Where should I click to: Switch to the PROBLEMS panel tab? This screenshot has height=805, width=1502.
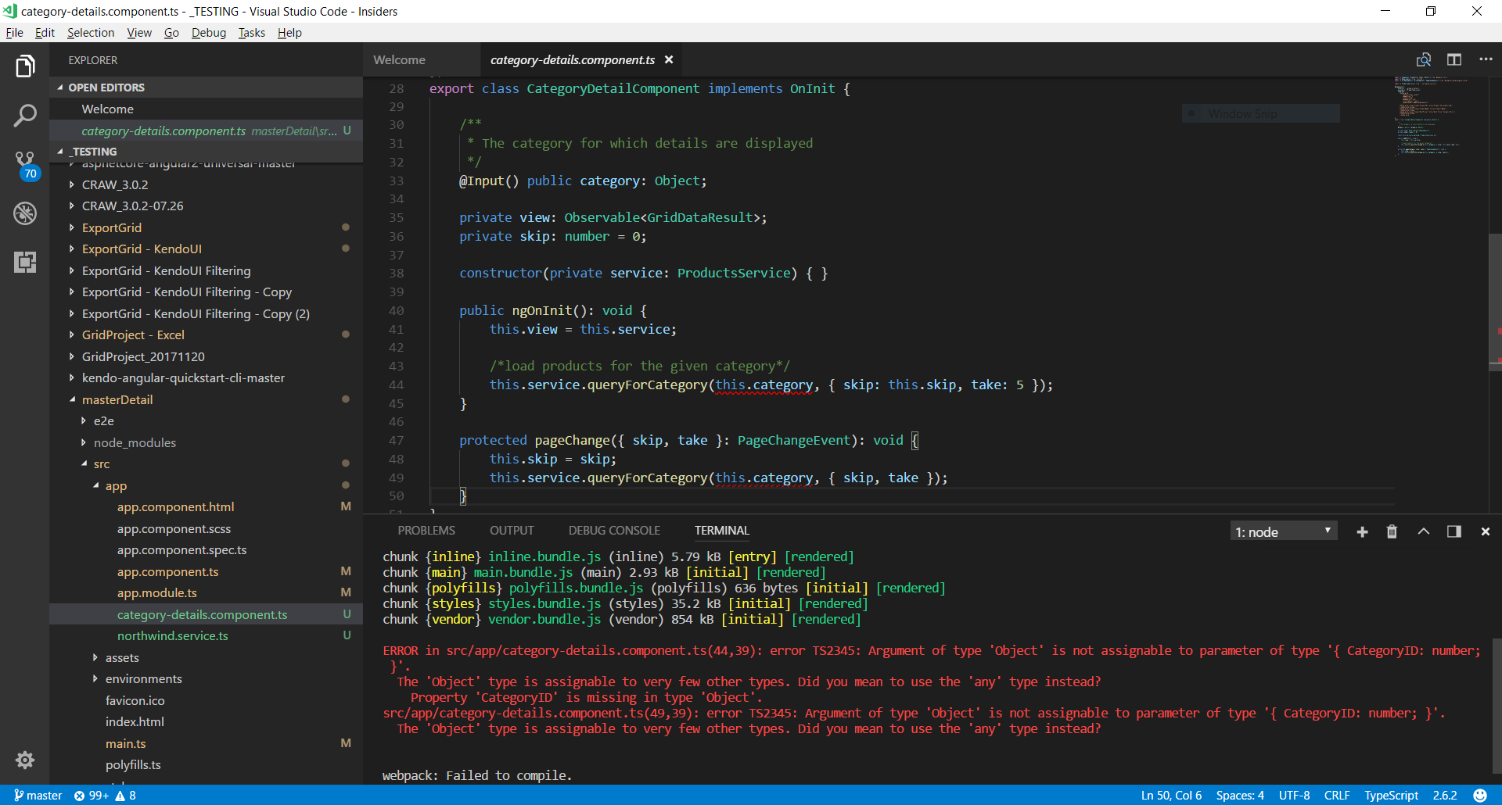(x=426, y=531)
